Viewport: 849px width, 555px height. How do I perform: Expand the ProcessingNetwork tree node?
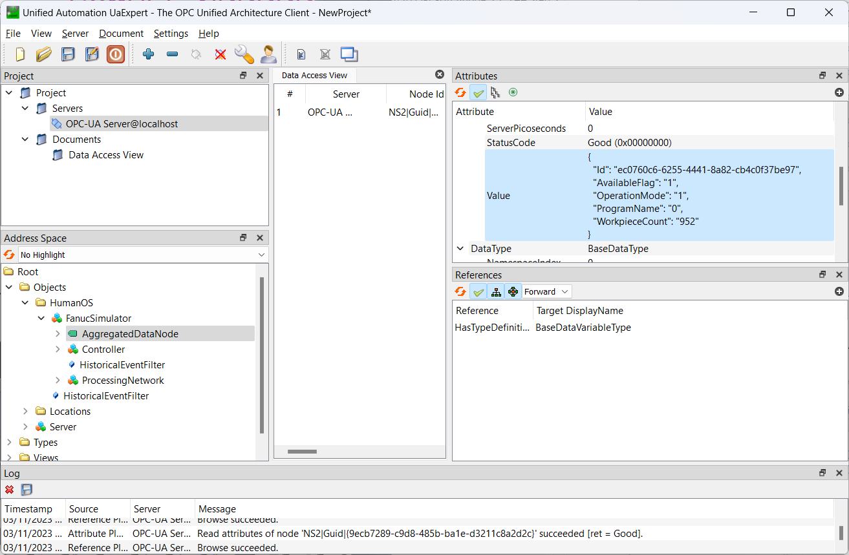click(58, 380)
